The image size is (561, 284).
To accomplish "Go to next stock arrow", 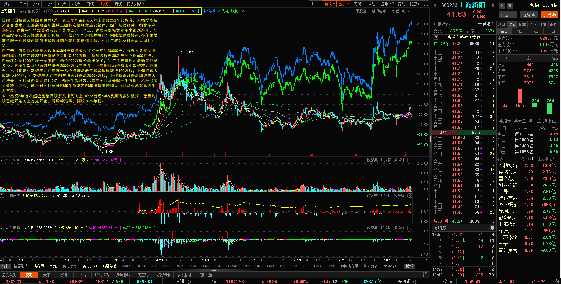I will [493, 5].
